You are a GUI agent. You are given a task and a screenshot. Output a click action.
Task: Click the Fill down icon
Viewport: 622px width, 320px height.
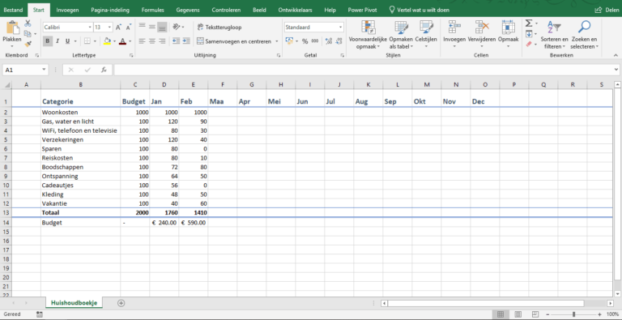point(529,34)
